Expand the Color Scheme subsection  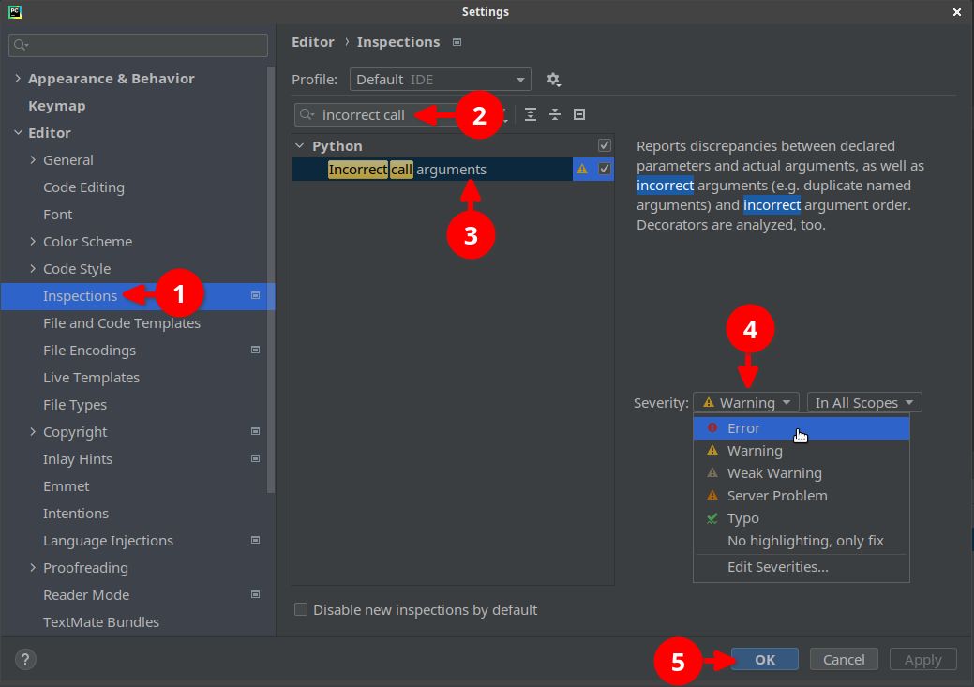pos(33,241)
